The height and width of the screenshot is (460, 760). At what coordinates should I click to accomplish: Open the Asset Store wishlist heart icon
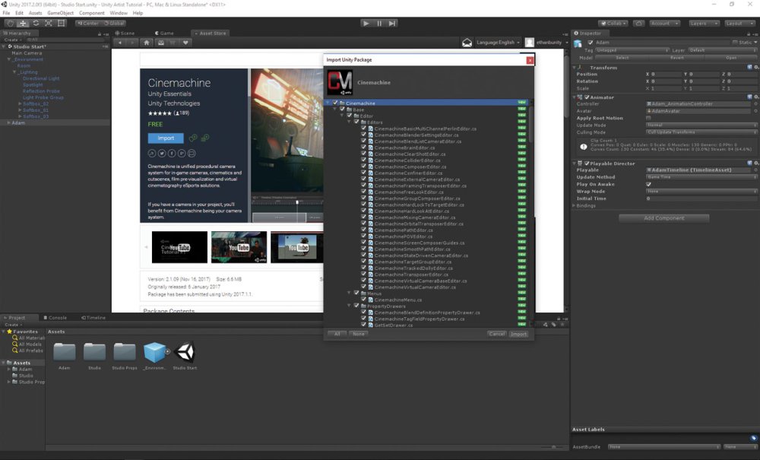185,43
